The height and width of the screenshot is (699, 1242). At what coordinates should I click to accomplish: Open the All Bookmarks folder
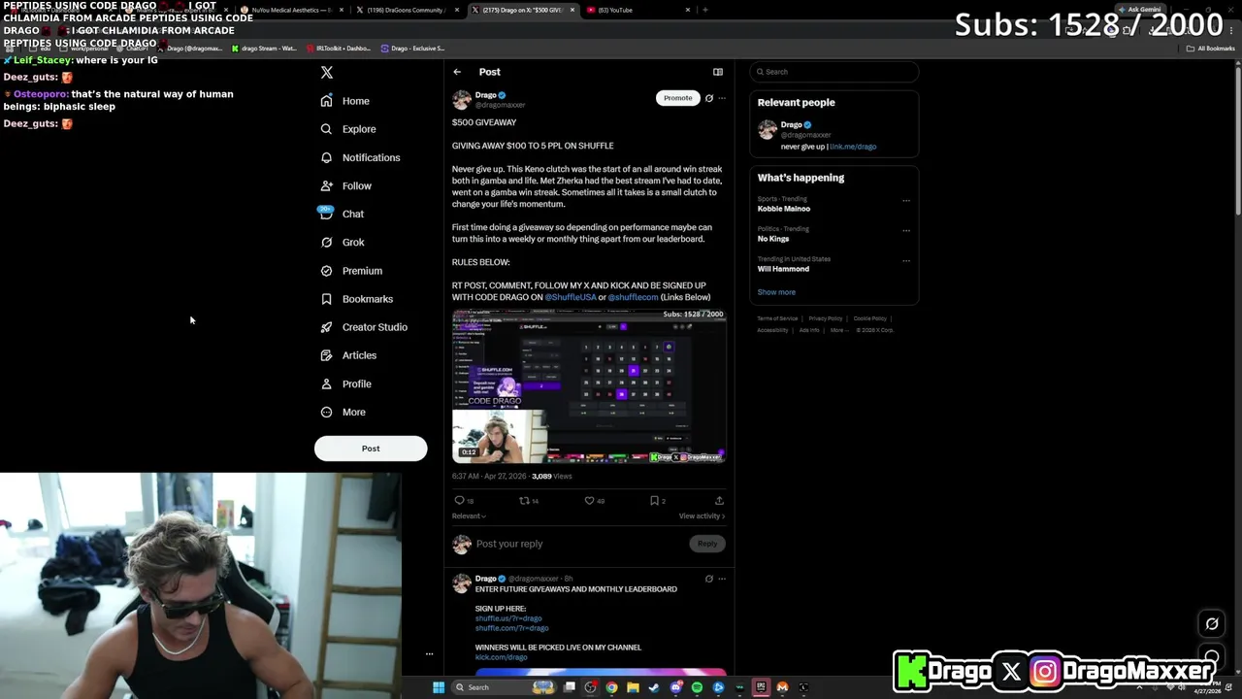[1211, 49]
